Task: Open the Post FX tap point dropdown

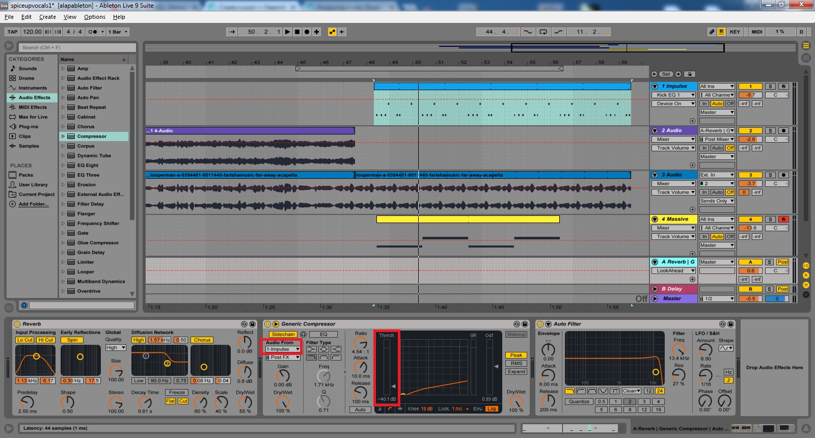Action: click(283, 358)
